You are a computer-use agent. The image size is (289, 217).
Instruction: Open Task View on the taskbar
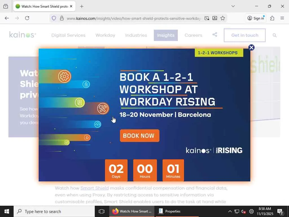click(x=102, y=211)
